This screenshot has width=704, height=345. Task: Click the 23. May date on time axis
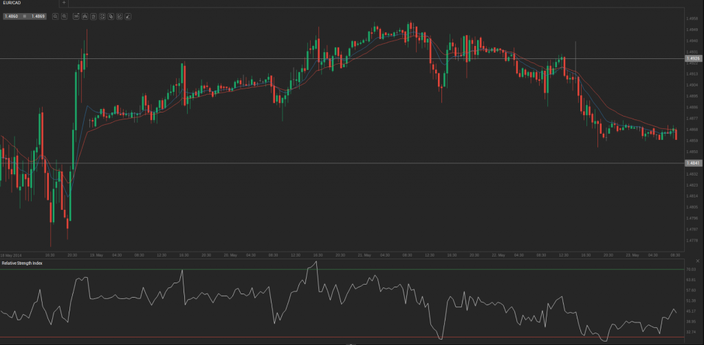tap(631, 254)
